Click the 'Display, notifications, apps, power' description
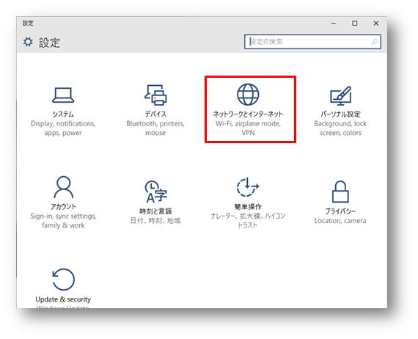The width and height of the screenshot is (418, 339). pos(63,128)
